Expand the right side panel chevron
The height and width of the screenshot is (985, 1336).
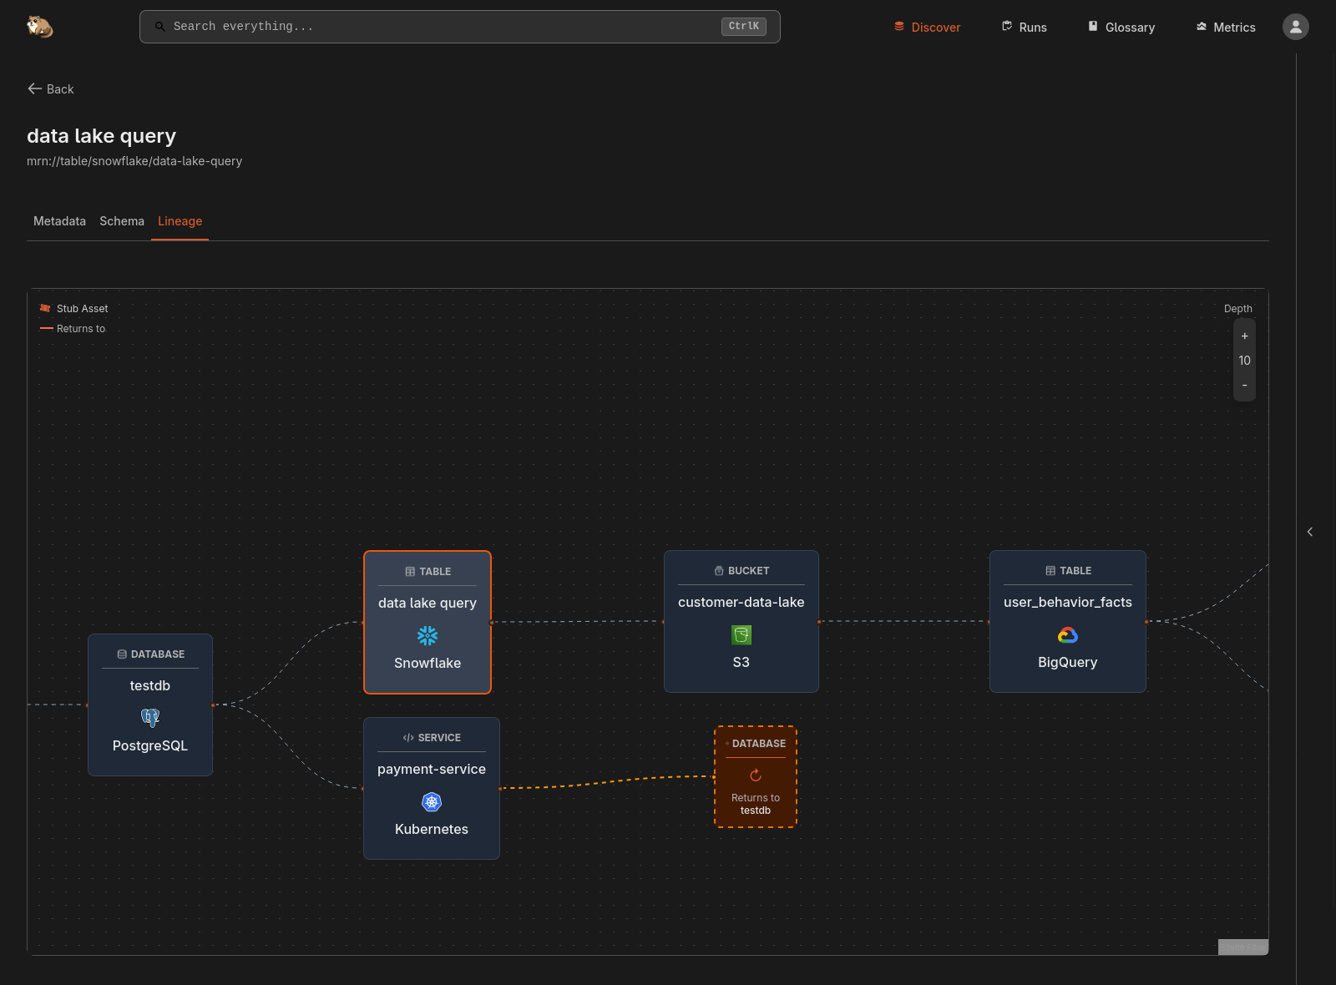coord(1309,532)
